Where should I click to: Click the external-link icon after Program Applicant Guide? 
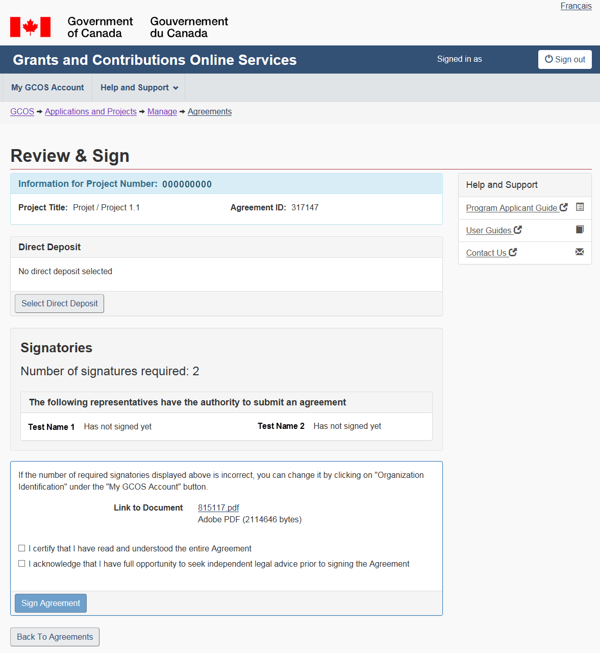(x=563, y=207)
